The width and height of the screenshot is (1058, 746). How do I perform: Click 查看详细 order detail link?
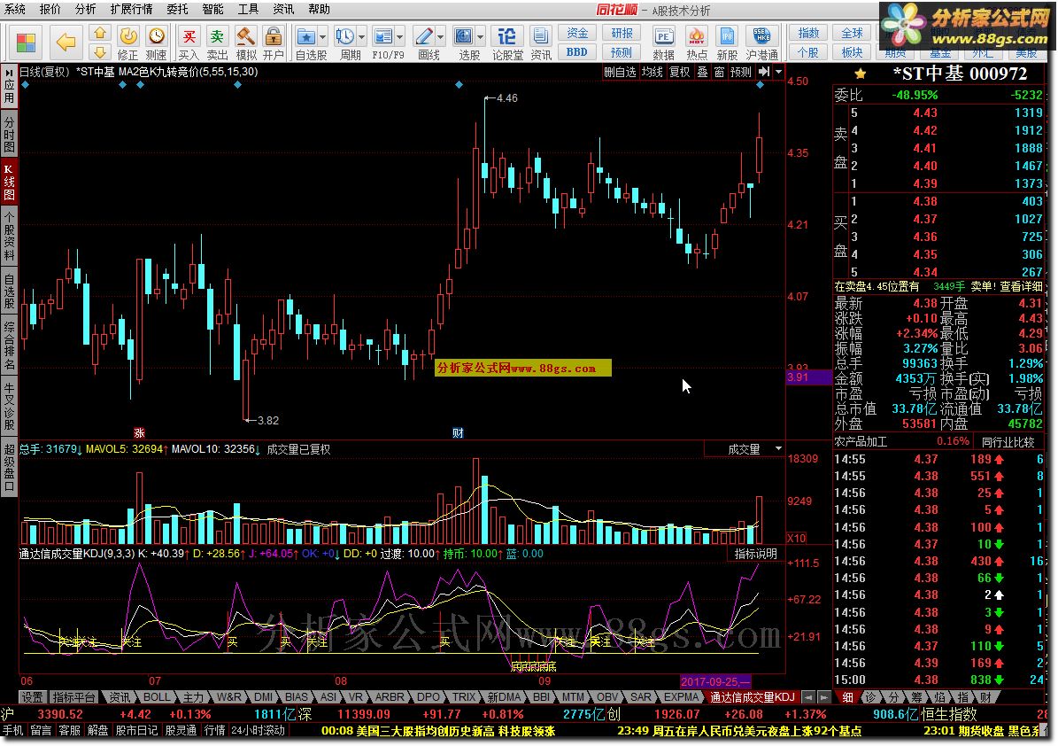click(x=1021, y=286)
